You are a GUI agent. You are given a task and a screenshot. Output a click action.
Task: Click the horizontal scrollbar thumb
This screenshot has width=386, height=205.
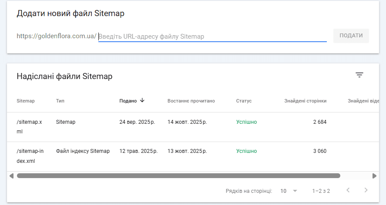pos(178,176)
